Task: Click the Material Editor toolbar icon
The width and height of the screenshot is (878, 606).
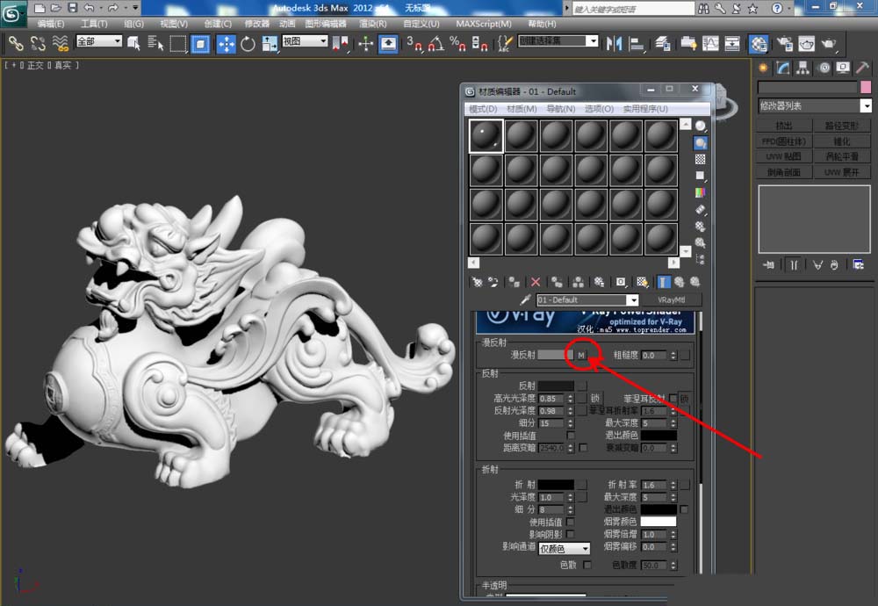Action: click(x=759, y=44)
